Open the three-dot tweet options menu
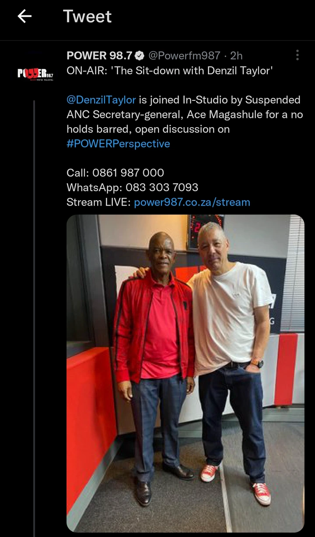The image size is (315, 537). [x=297, y=55]
